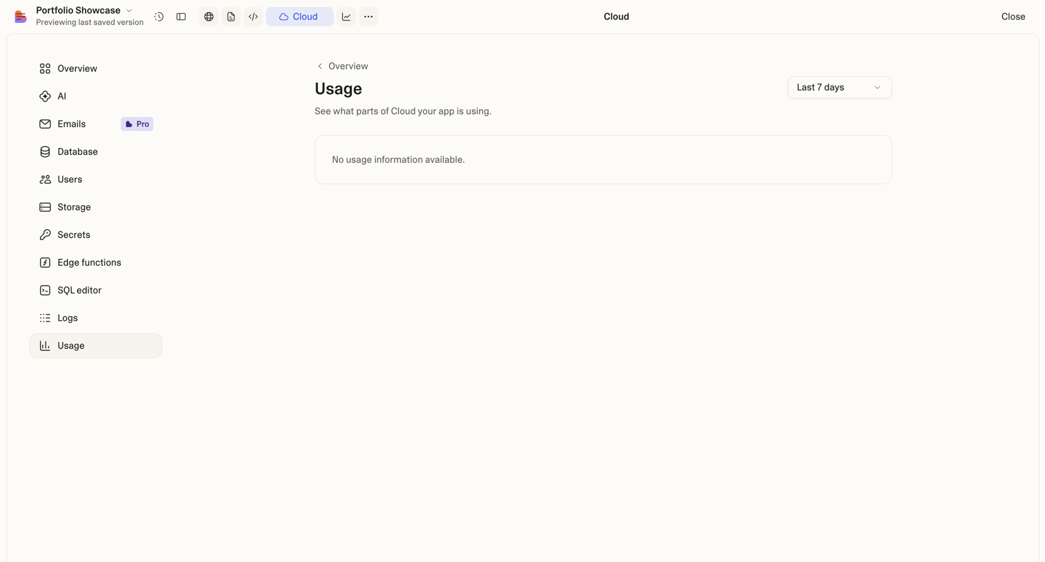The image size is (1045, 562).
Task: Open Overview in the sidebar
Action: (x=95, y=68)
